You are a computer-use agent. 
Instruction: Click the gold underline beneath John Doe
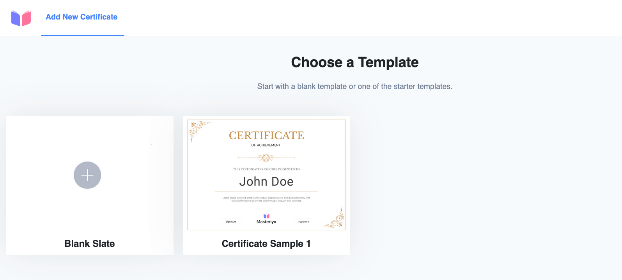[x=266, y=191]
